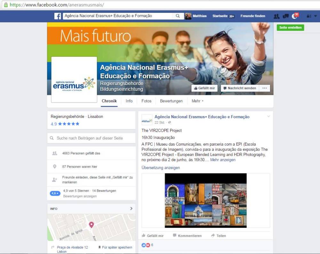Open the messages chat icon
This screenshot has height=254, width=320.
click(286, 16)
